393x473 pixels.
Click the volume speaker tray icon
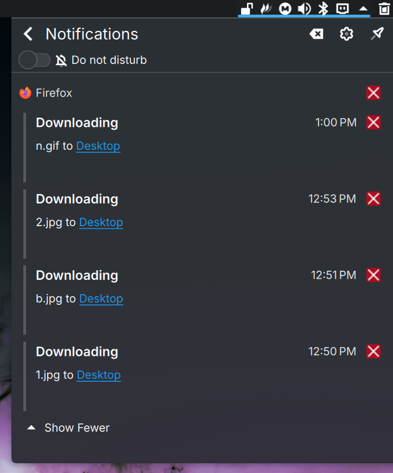(305, 9)
